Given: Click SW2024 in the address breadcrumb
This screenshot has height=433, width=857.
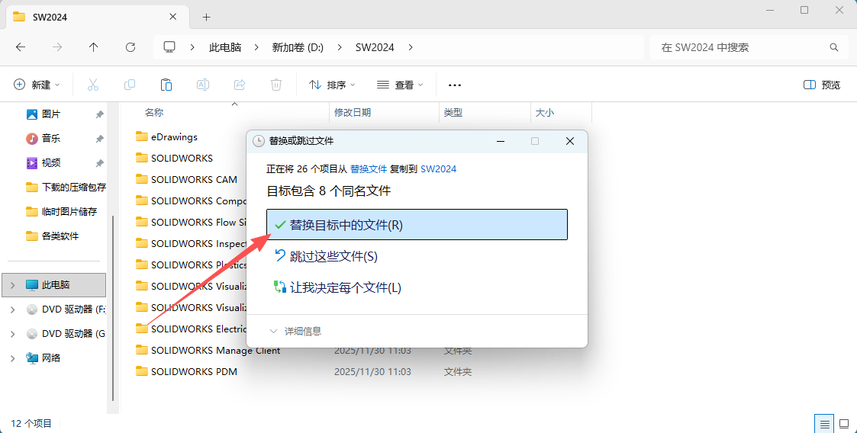Looking at the screenshot, I should (375, 47).
